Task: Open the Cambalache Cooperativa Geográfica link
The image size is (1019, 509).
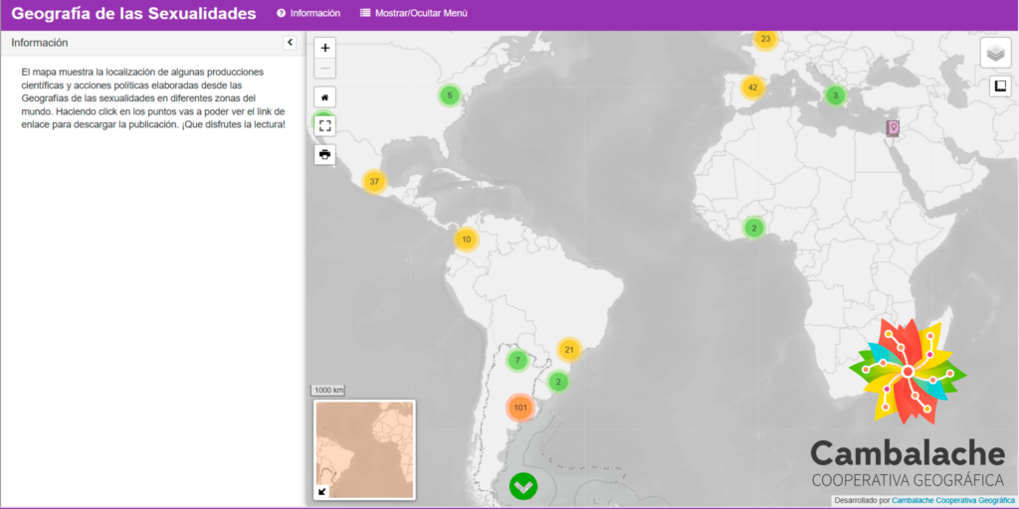Action: (952, 501)
